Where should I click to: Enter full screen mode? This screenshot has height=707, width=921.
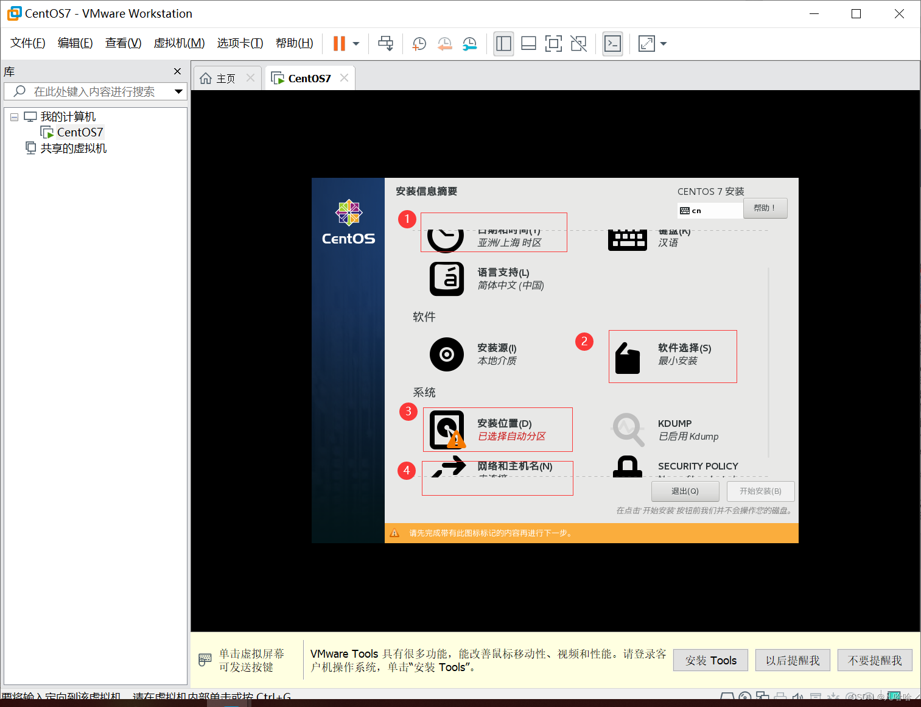(x=553, y=43)
